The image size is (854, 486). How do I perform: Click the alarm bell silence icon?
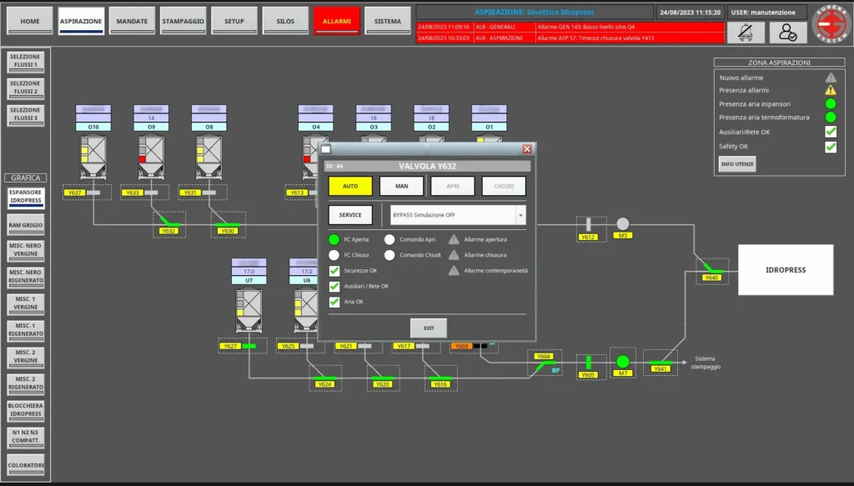click(x=745, y=33)
